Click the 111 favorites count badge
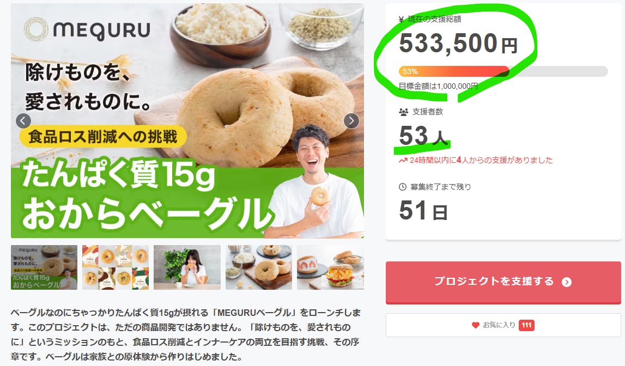 click(x=526, y=325)
